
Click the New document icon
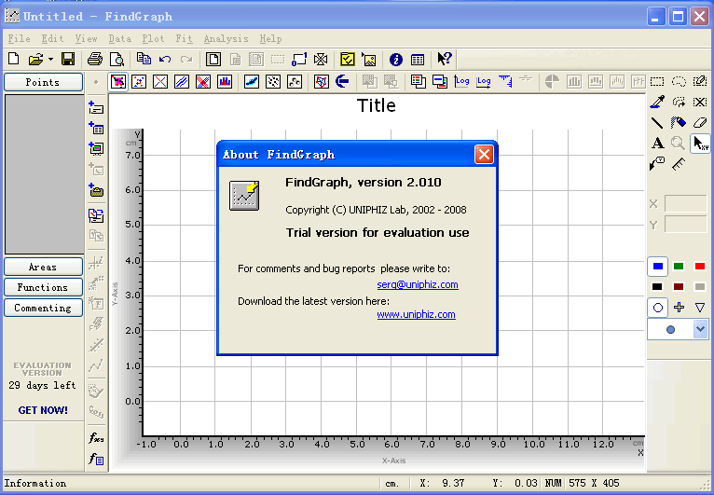(14, 59)
